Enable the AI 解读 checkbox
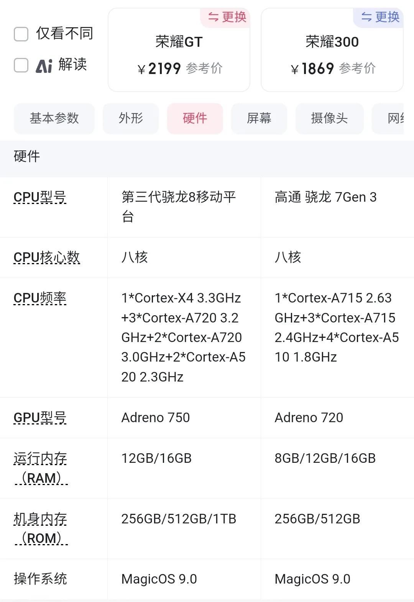 [21, 65]
